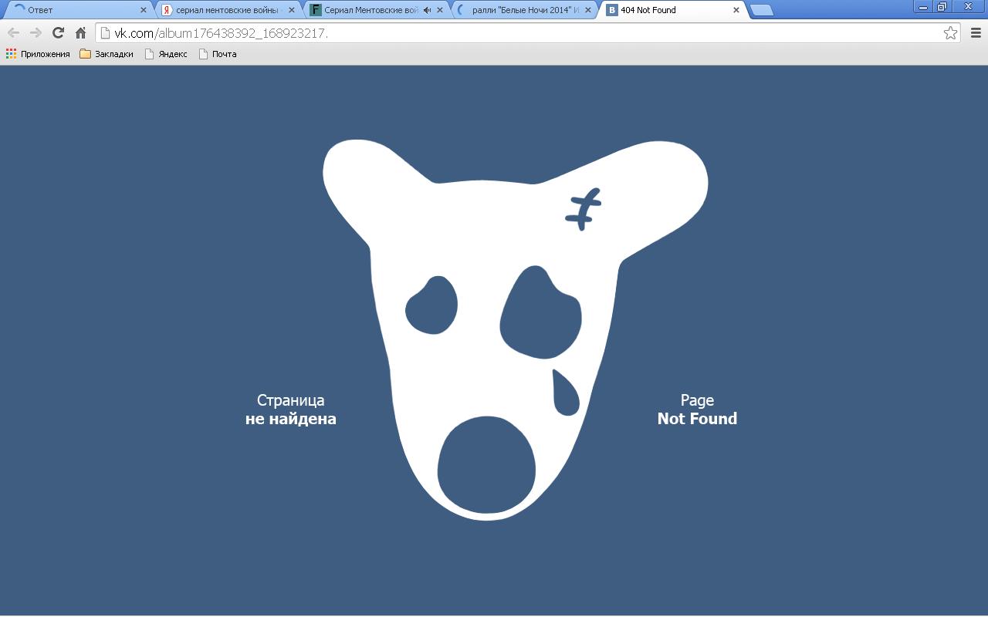Click the Forward navigation arrow
The image size is (988, 617).
(36, 32)
